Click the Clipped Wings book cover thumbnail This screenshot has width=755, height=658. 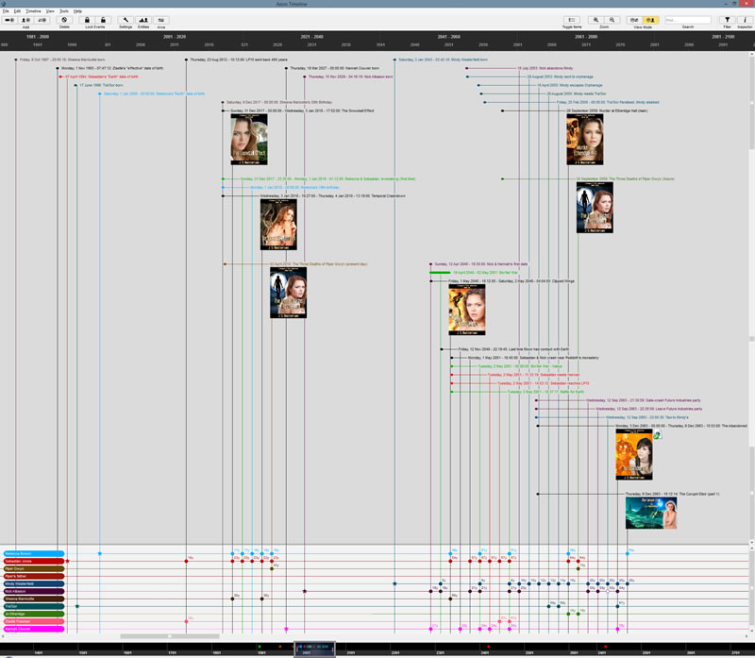point(467,310)
